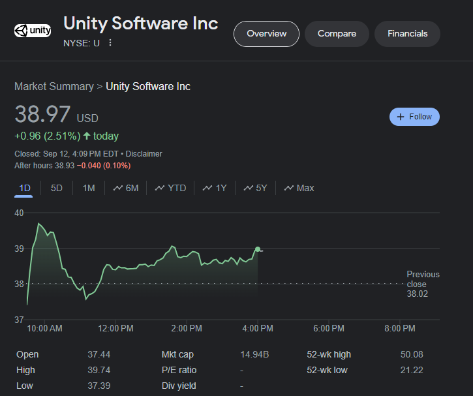The image size is (473, 396).
Task: Click the 4:00 PM axis label
Action: click(x=258, y=328)
